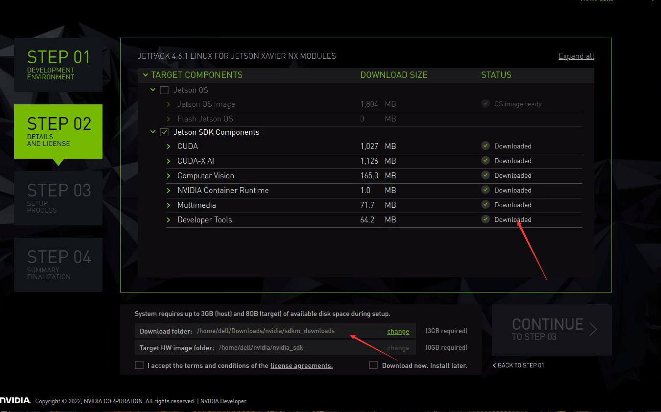
Task: Enable Download now, Install later checkbox
Action: 373,365
